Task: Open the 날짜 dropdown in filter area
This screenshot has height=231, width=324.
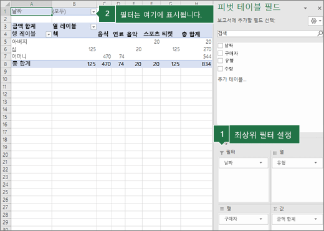Action: tap(261, 163)
